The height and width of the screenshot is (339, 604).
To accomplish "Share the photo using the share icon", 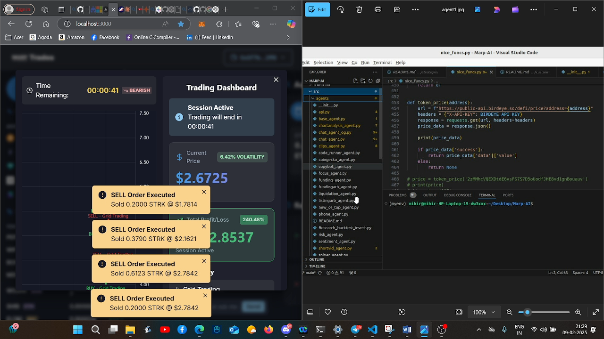I will [x=397, y=9].
